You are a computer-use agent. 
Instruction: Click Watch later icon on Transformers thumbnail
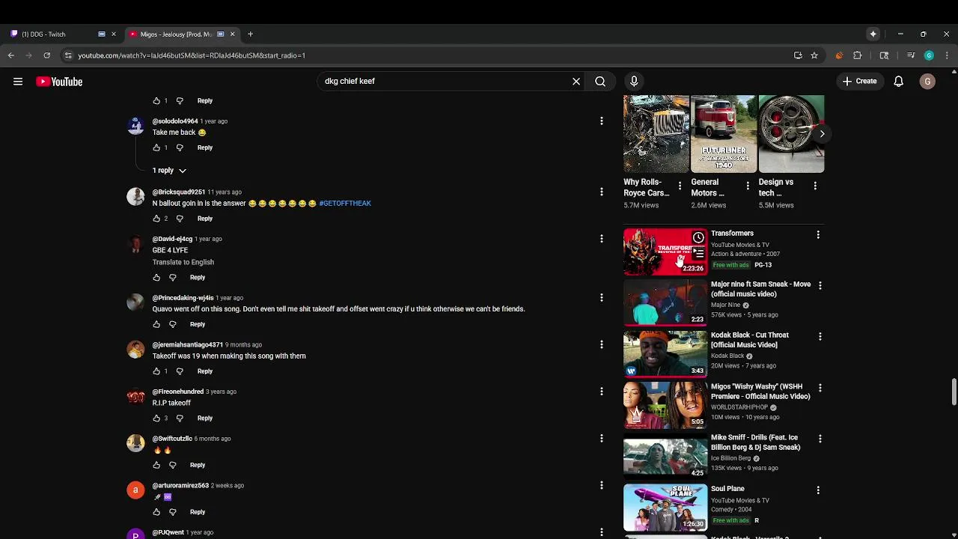(698, 238)
